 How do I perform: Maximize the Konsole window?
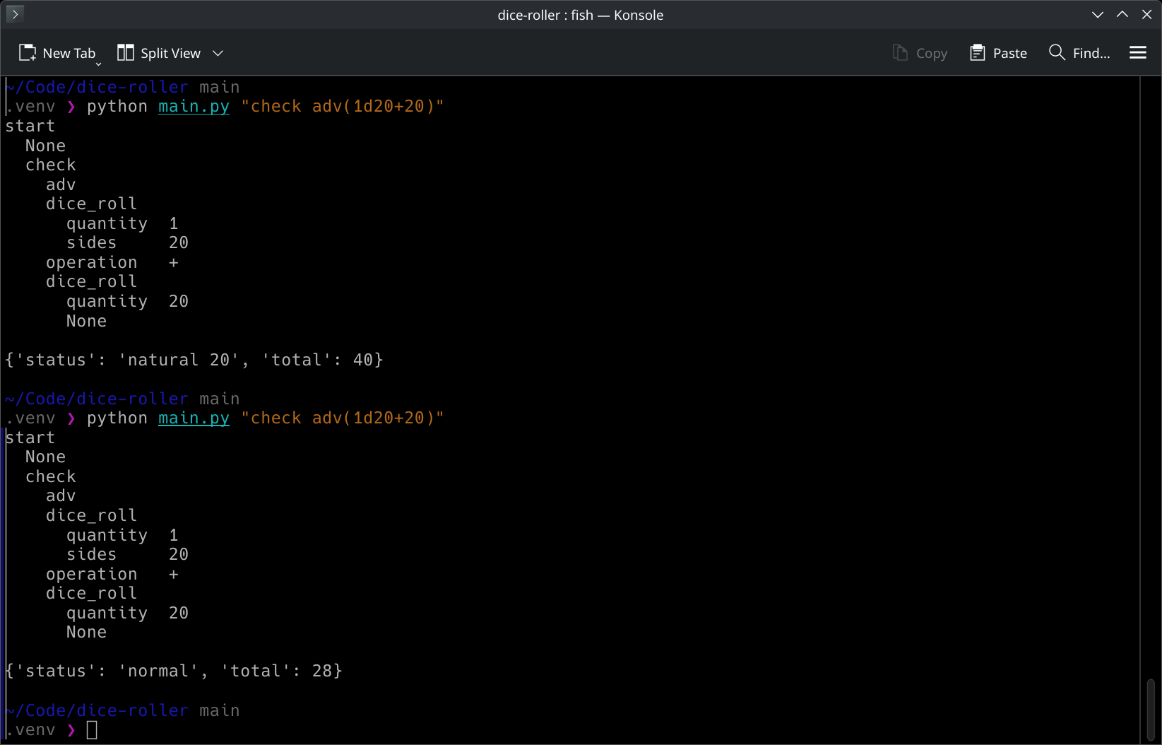pos(1122,15)
